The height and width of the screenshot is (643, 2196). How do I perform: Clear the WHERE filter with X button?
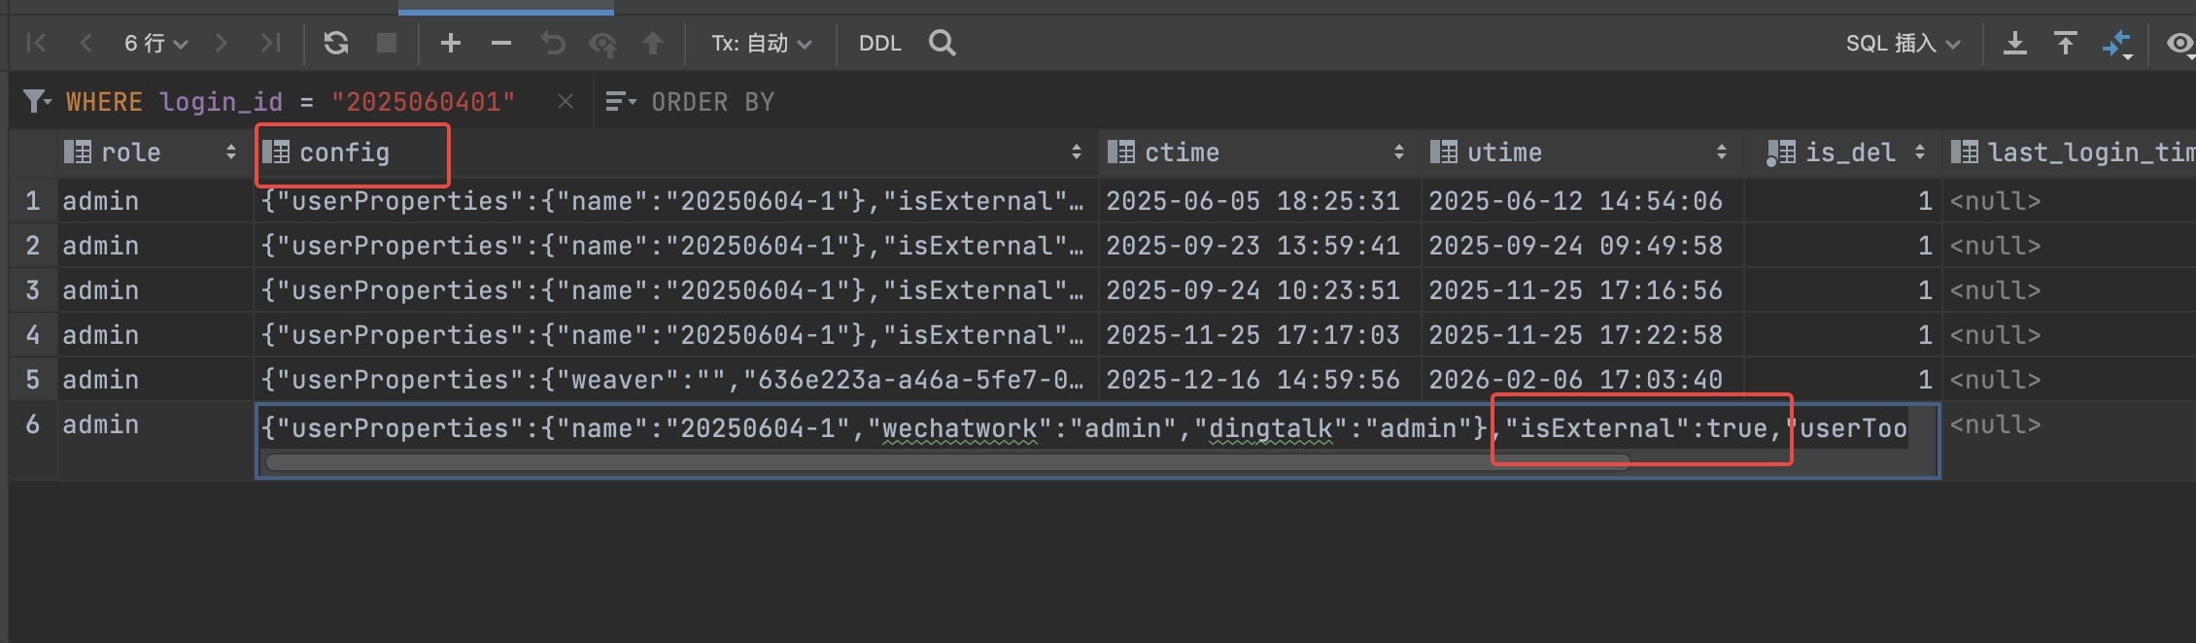click(566, 101)
